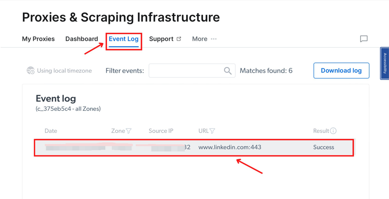The image size is (389, 199).
Task: Switch to the Dashboard tab
Action: (82, 39)
